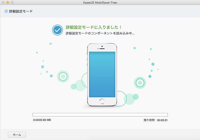Click the 詳細設定モードのコンポーネントを読み込み中... status text
The width and height of the screenshot is (200, 140).
(x=100, y=34)
